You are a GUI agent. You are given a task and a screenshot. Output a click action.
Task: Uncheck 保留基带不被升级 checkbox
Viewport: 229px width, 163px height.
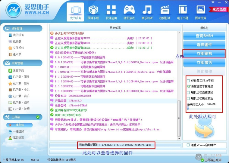(188, 86)
